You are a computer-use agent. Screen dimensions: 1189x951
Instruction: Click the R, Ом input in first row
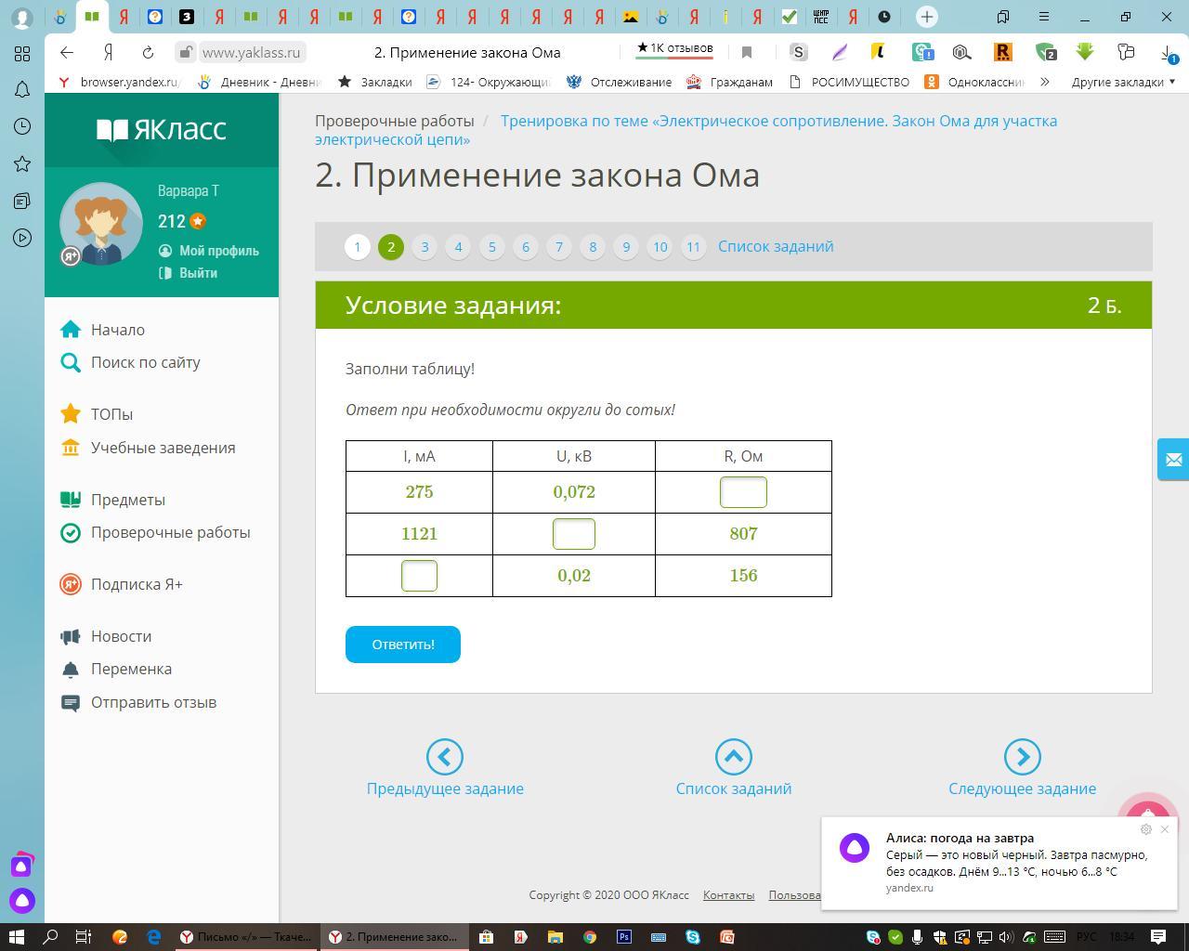(x=743, y=492)
